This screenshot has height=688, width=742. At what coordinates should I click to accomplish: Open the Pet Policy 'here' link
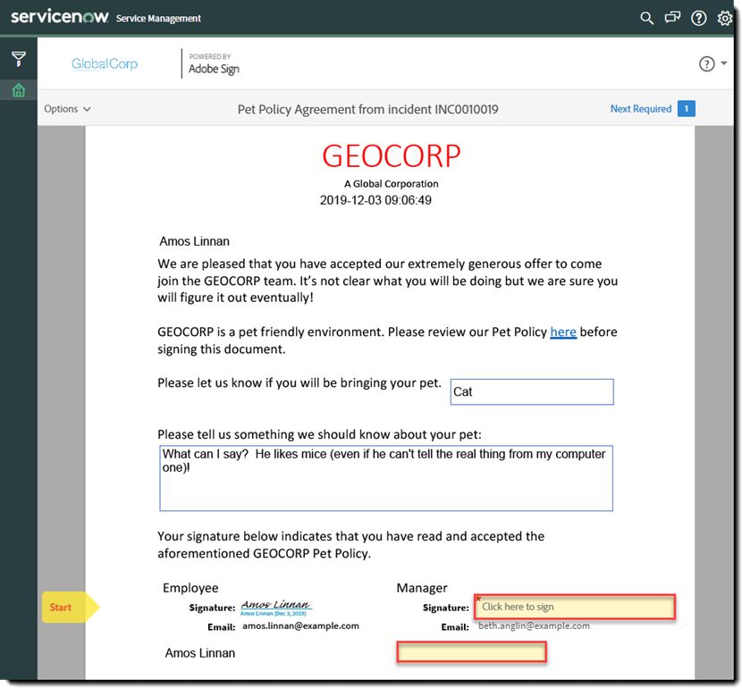(x=563, y=332)
